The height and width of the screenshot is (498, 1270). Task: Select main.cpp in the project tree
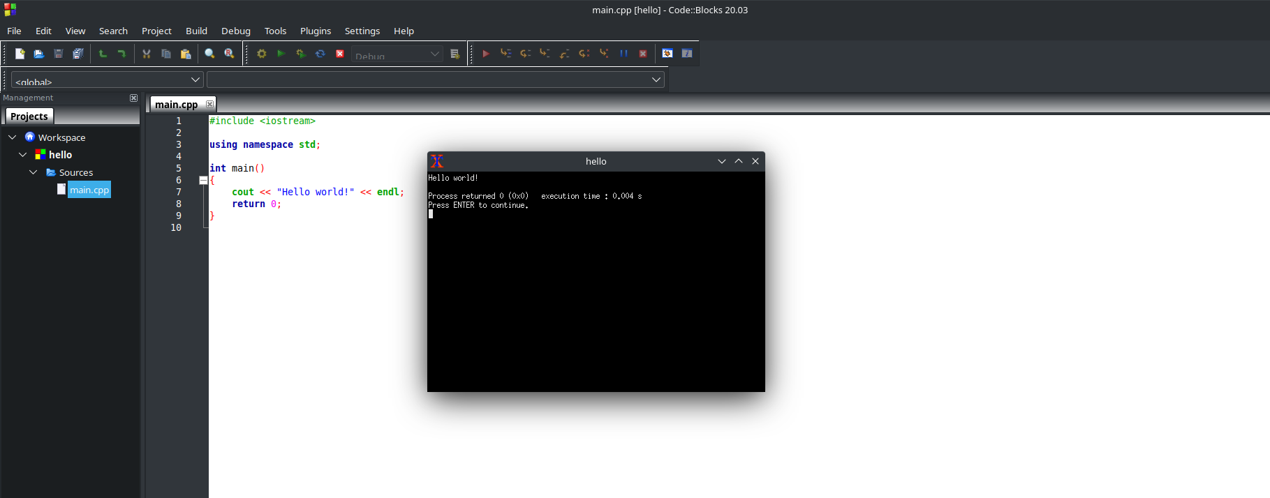[89, 190]
